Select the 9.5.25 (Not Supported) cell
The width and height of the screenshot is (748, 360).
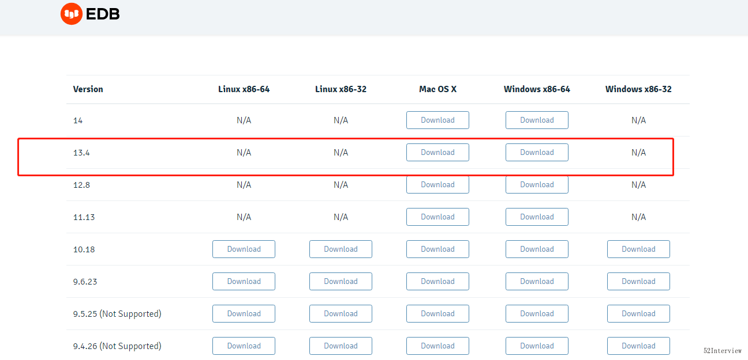pyautogui.click(x=117, y=314)
